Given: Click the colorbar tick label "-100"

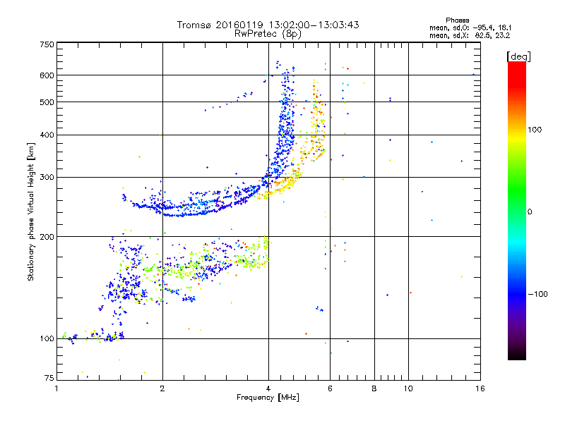Looking at the screenshot, I should pyautogui.click(x=537, y=294).
